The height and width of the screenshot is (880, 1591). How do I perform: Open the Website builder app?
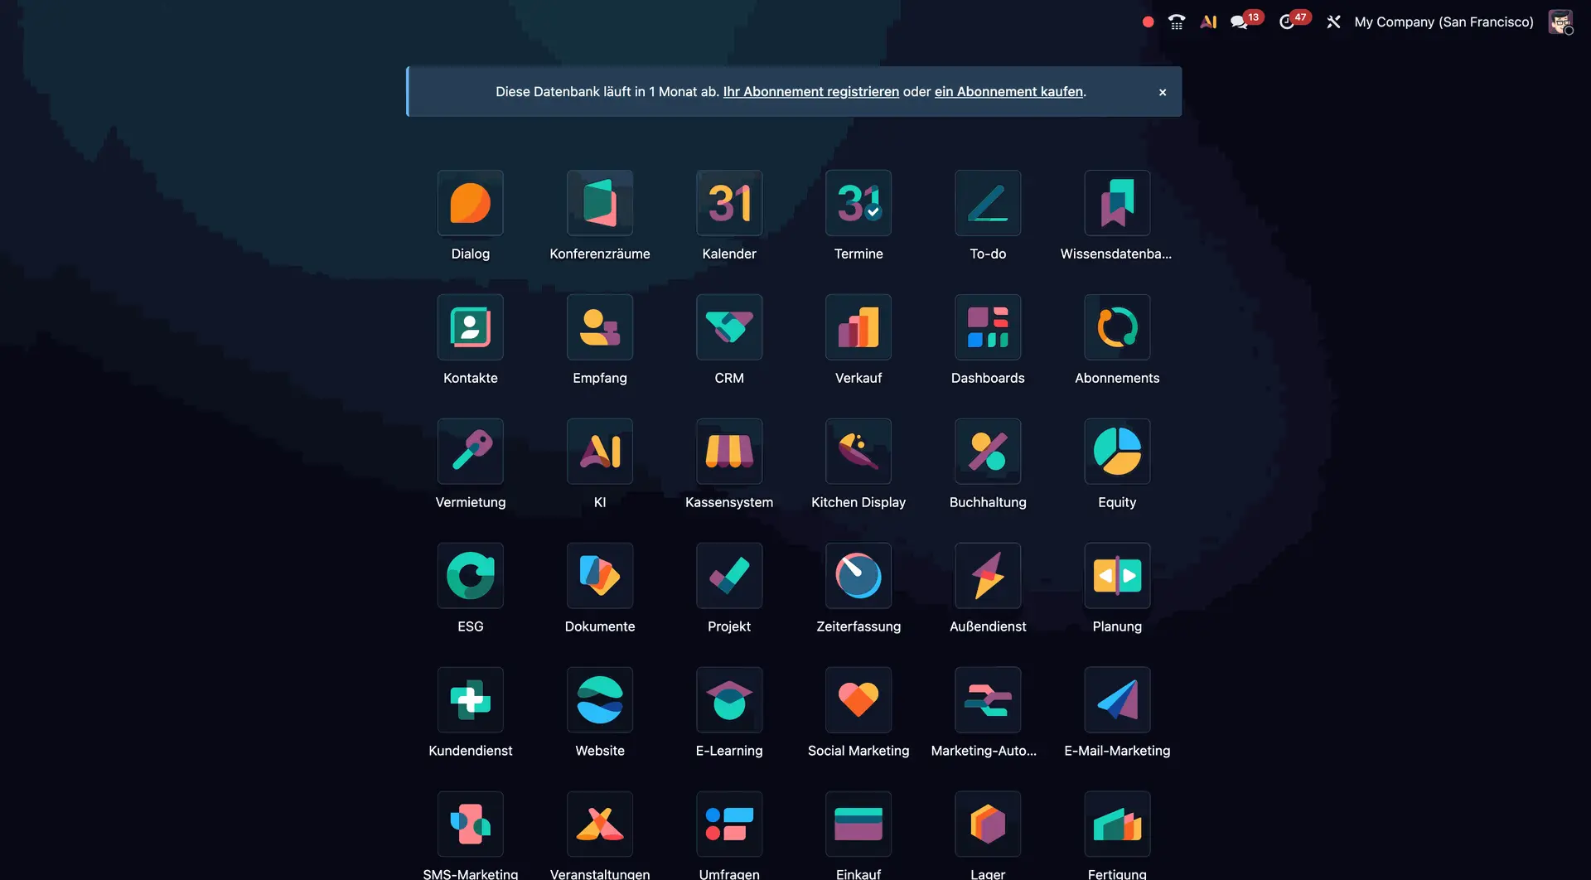click(599, 699)
